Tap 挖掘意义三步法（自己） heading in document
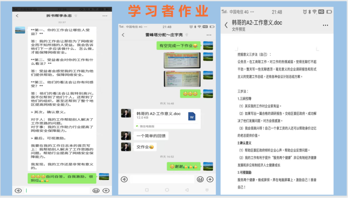Viewport: 348px width, 198px height. click(254, 54)
